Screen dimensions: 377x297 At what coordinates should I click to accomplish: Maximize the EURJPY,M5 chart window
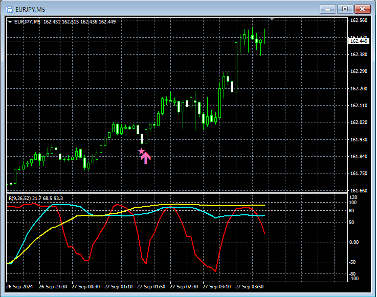pyautogui.click(x=345, y=9)
